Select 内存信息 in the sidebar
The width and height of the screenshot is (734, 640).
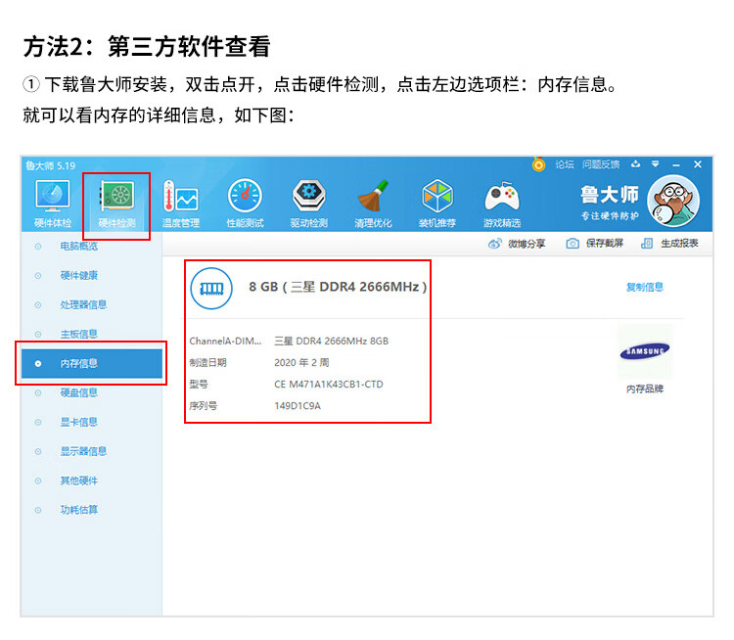click(x=92, y=363)
